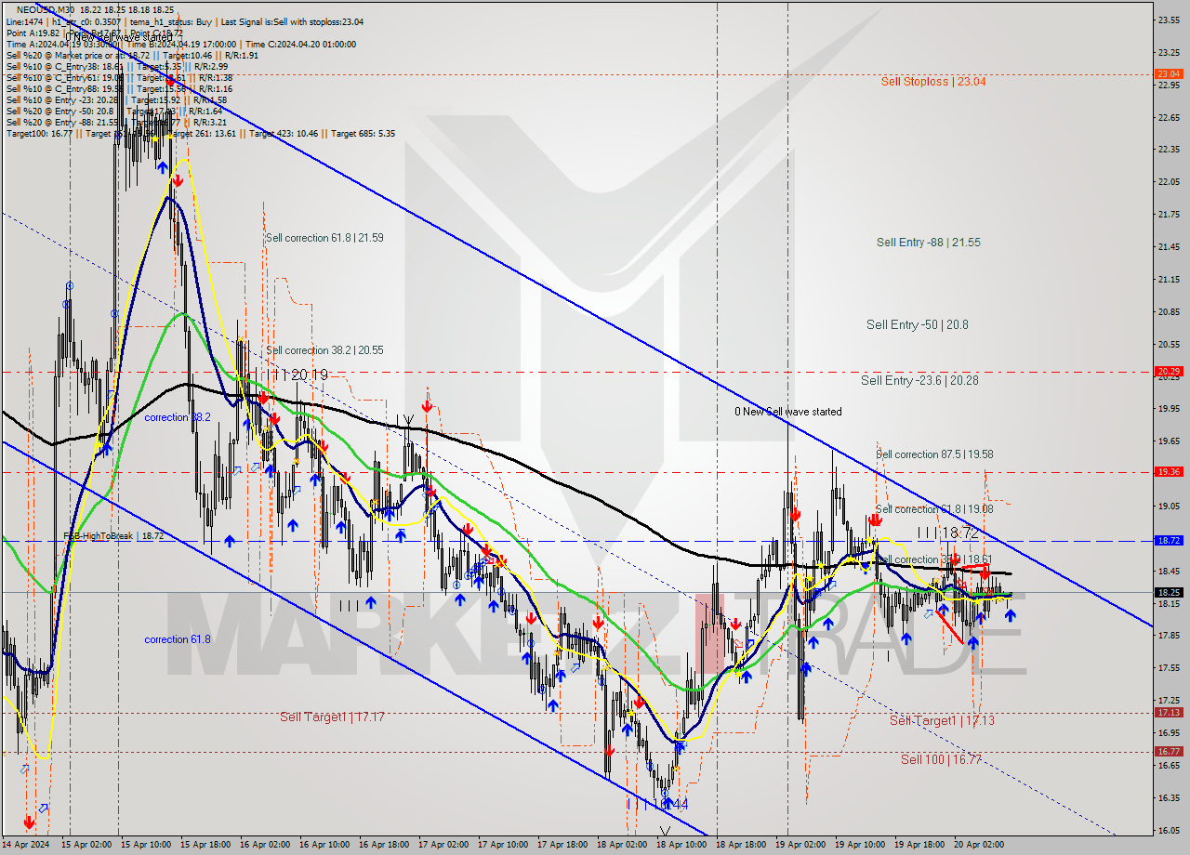Viewport: 1190px width, 855px height.
Task: Click the blue 'correction 38.2' label
Action: pyautogui.click(x=178, y=417)
